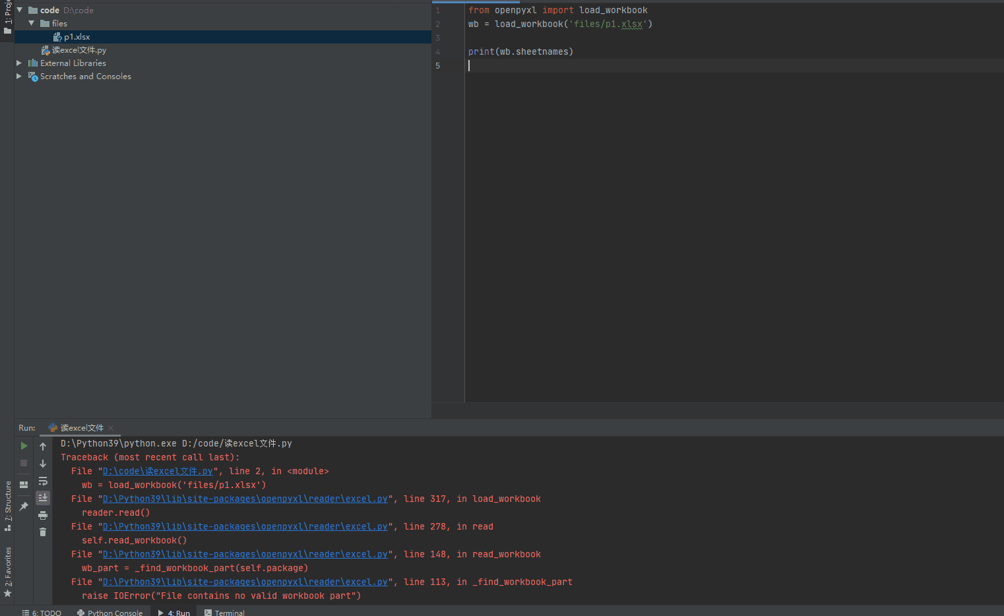The width and height of the screenshot is (1004, 616).
Task: Open the Terminal tool window
Action: tap(224, 613)
